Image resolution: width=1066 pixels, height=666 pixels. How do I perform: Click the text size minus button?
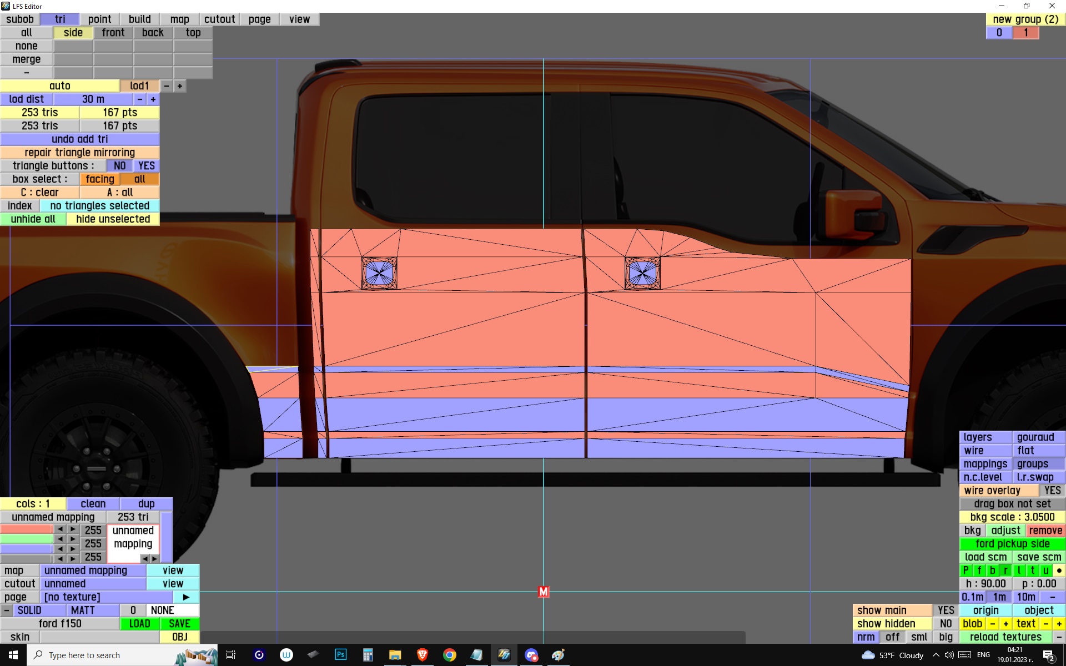pyautogui.click(x=1046, y=624)
